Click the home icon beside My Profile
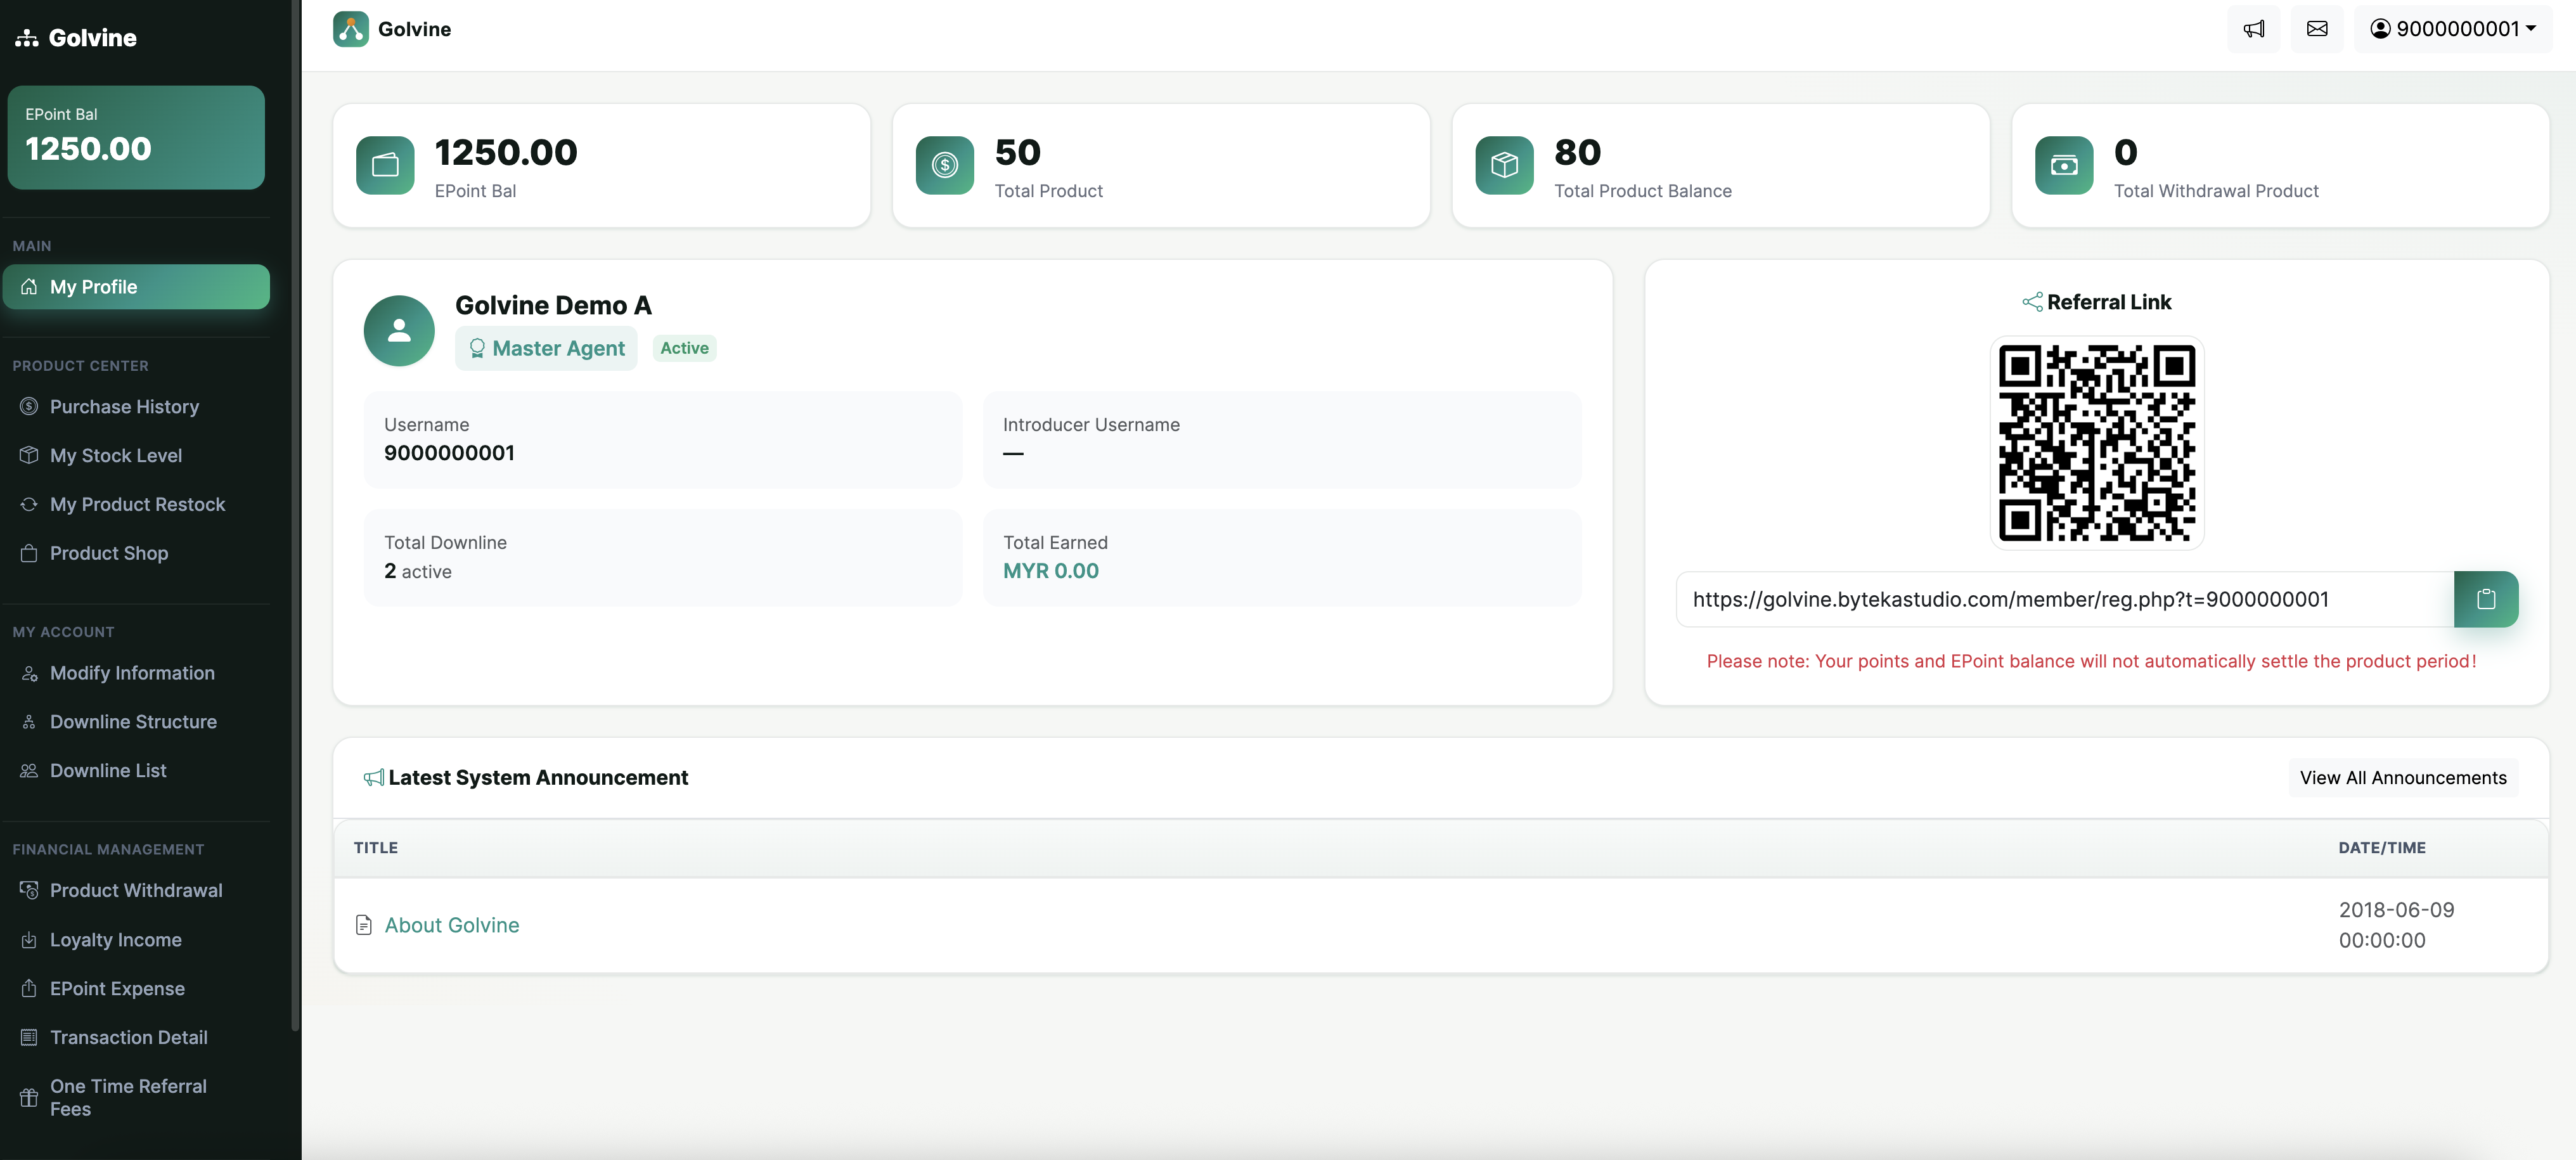 pyautogui.click(x=29, y=287)
